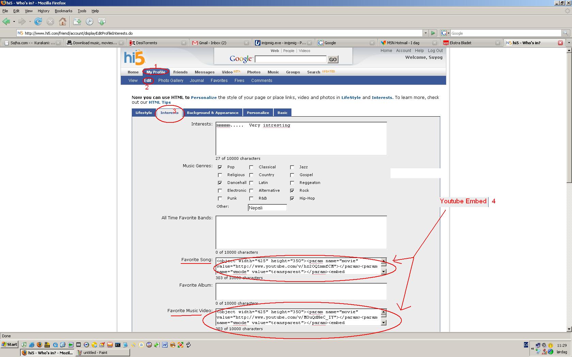Tick the Classical genre checkbox
The height and width of the screenshot is (357, 572).
point(251,167)
